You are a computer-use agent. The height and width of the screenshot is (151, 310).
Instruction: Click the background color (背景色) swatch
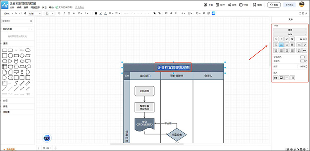(302, 61)
